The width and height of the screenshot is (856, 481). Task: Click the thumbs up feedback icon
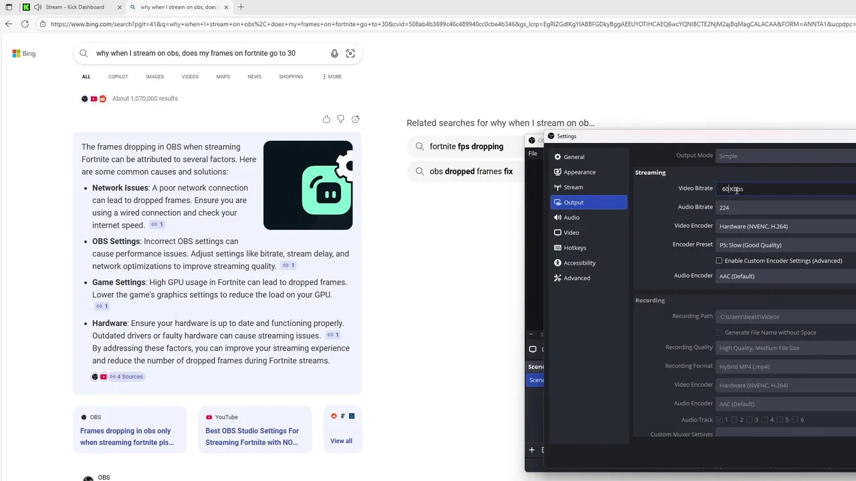(x=326, y=119)
